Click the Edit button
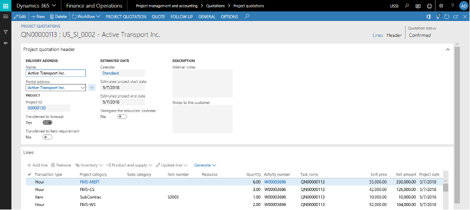The width and height of the screenshot is (470, 210). click(x=20, y=17)
